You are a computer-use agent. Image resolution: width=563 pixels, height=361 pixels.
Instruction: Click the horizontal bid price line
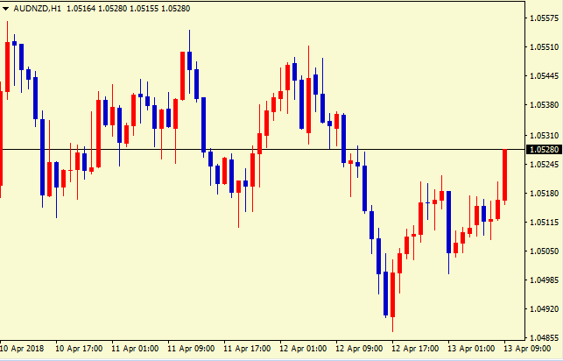tap(263, 150)
